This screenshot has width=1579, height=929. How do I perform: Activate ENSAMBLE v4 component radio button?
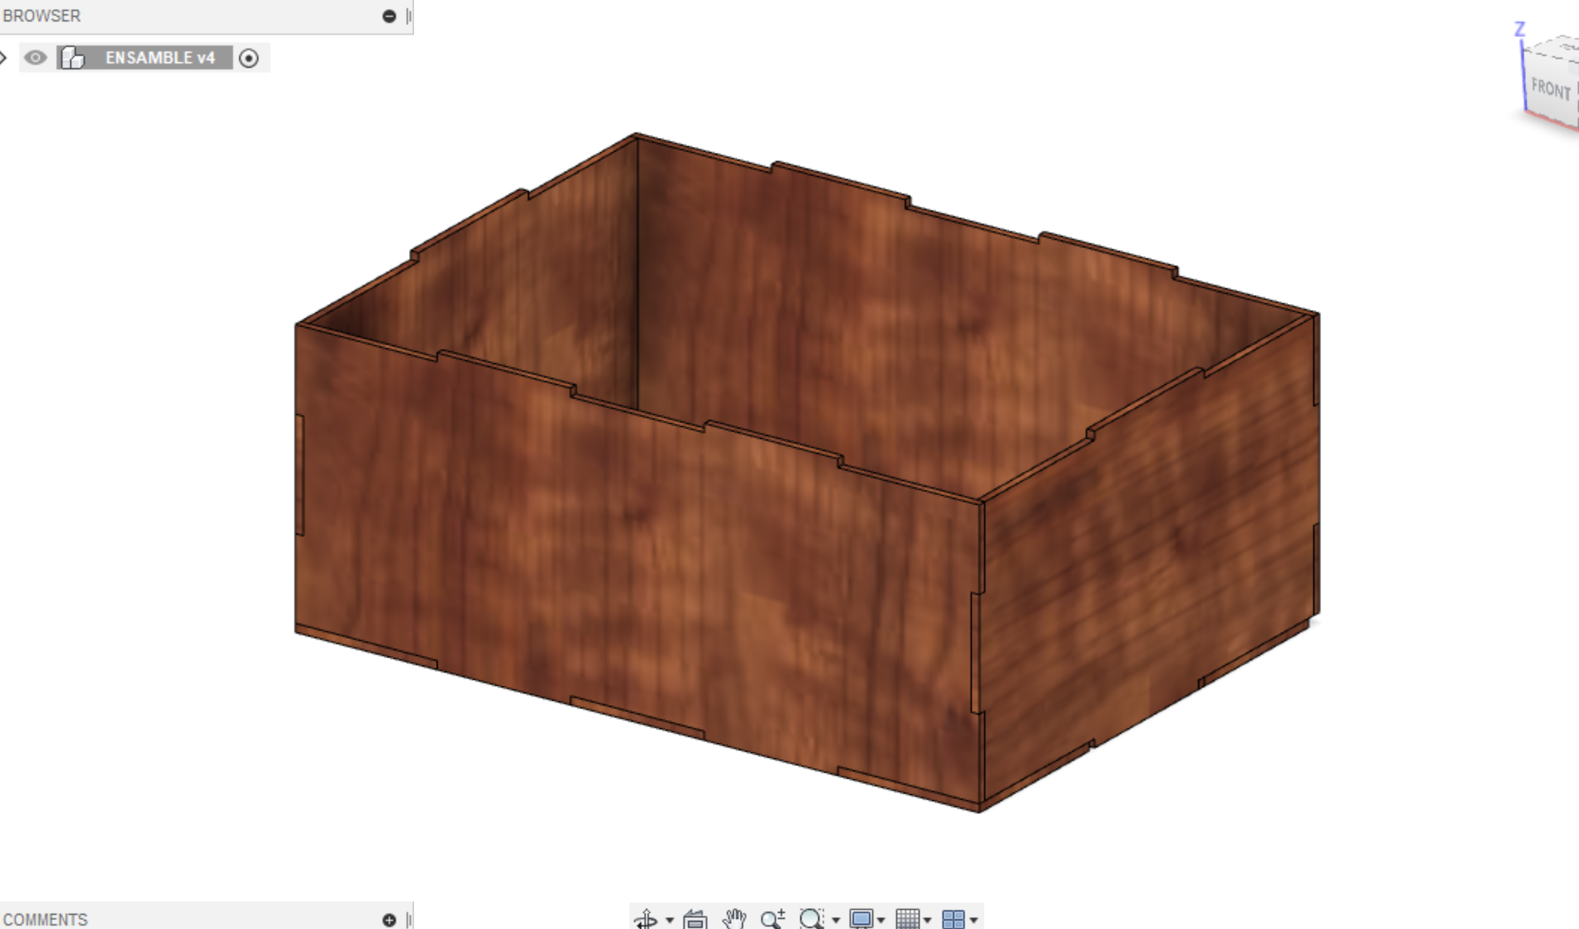pos(249,58)
